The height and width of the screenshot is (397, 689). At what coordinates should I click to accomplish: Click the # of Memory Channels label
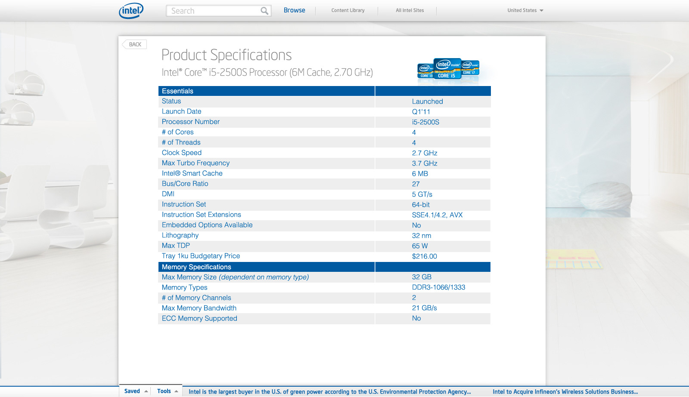pyautogui.click(x=196, y=298)
